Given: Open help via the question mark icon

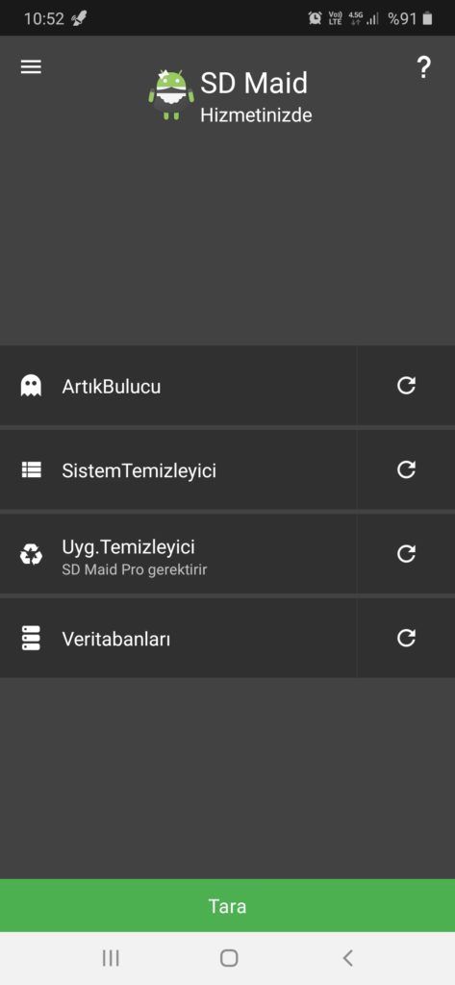Looking at the screenshot, I should [424, 66].
